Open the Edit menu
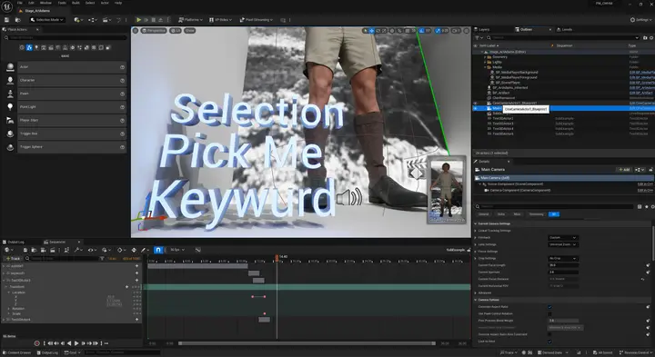Image resolution: width=655 pixels, height=357 pixels. (x=31, y=3)
